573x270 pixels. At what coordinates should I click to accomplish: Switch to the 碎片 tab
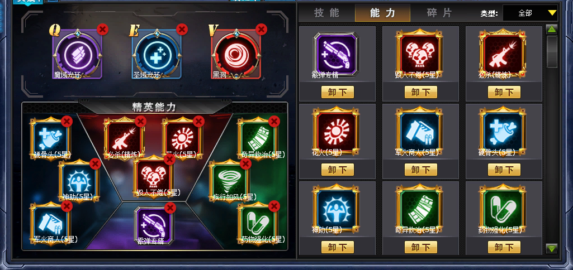(439, 13)
